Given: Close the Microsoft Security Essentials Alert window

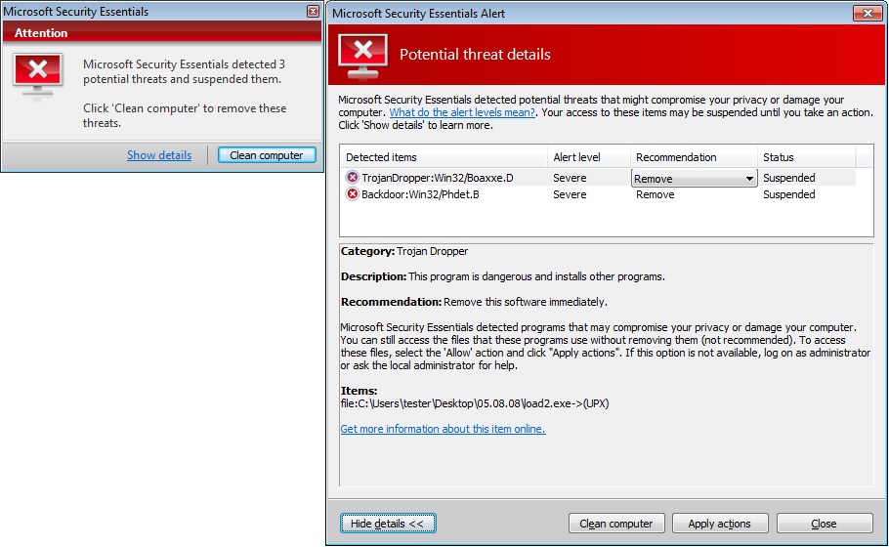Looking at the screenshot, I should [868, 13].
